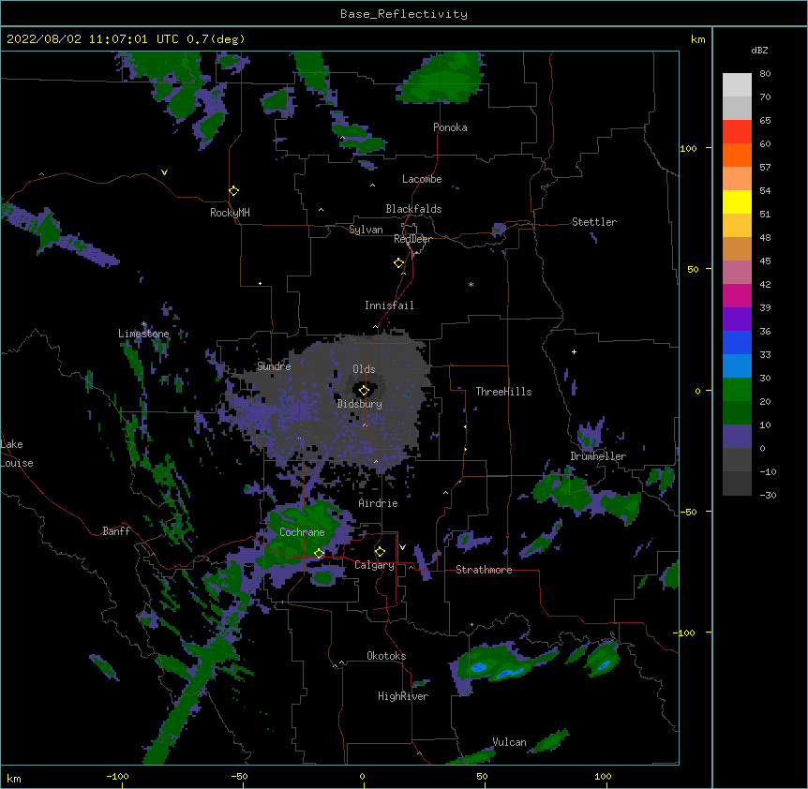Click the yellow V marker northwest of RockyMH
Screen dimensions: 808x789
(x=164, y=172)
